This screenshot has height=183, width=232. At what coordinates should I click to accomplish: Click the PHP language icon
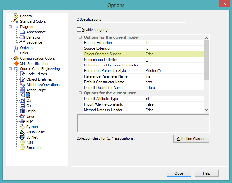click(x=22, y=121)
